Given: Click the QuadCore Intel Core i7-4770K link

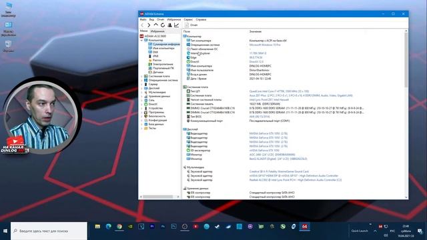Looking at the screenshot, I should (279, 91).
